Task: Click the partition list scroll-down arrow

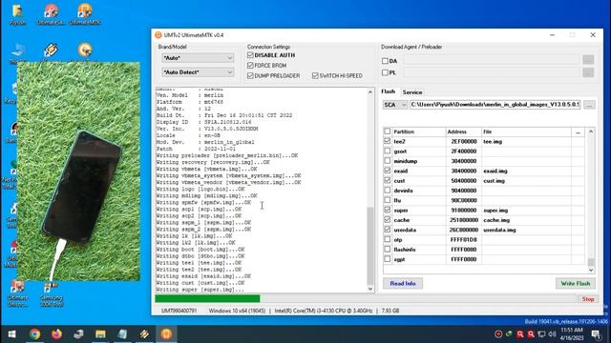Action: pyautogui.click(x=591, y=270)
